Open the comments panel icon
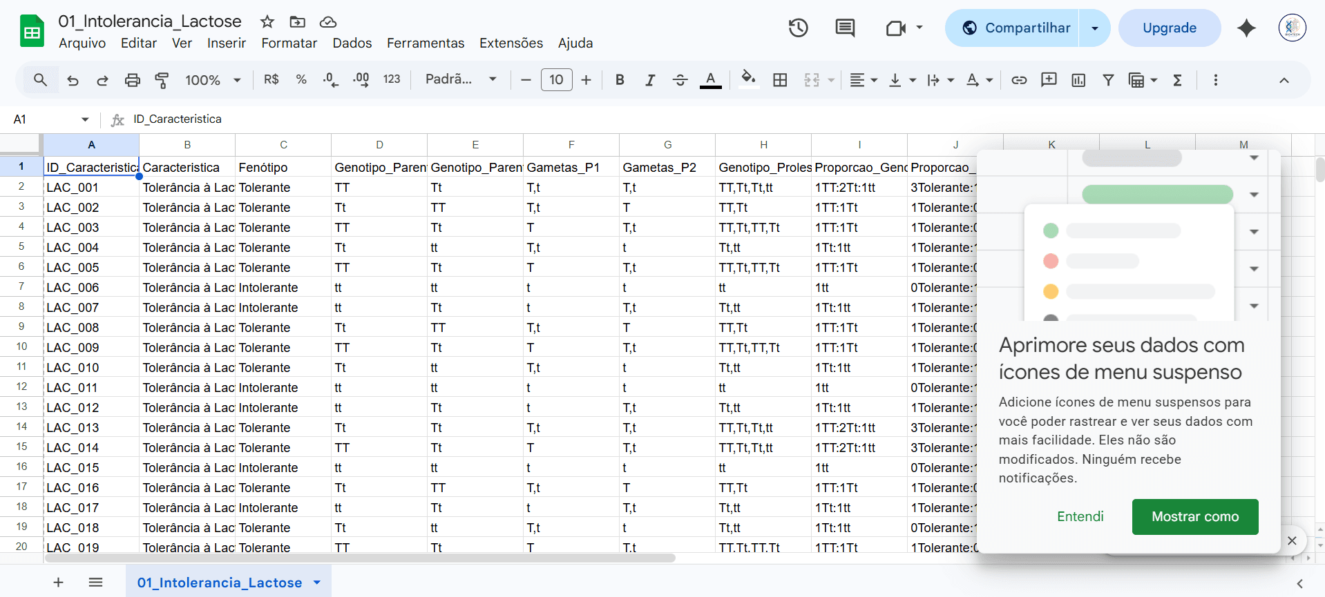This screenshot has height=597, width=1325. pos(844,28)
